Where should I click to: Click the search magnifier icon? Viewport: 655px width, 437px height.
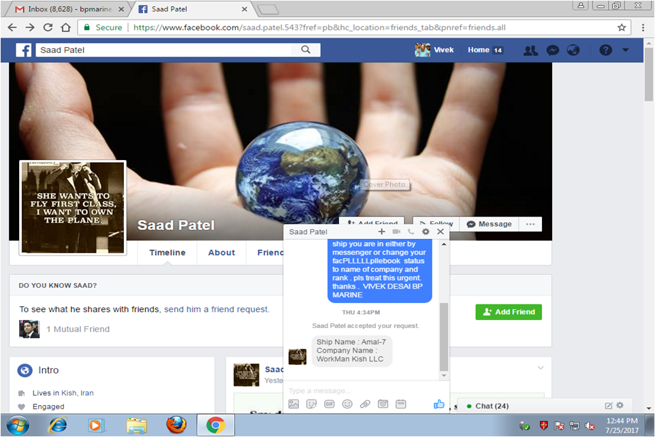click(x=306, y=50)
